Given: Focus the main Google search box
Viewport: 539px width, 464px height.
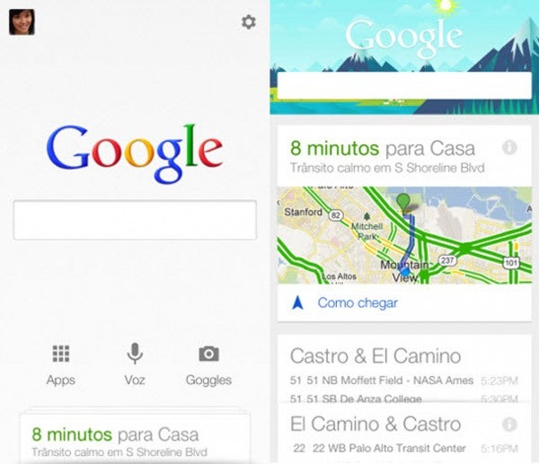Looking at the screenshot, I should tap(135, 220).
